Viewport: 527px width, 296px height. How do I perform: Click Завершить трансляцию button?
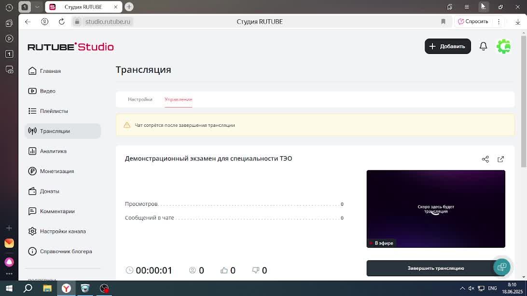[436, 268]
